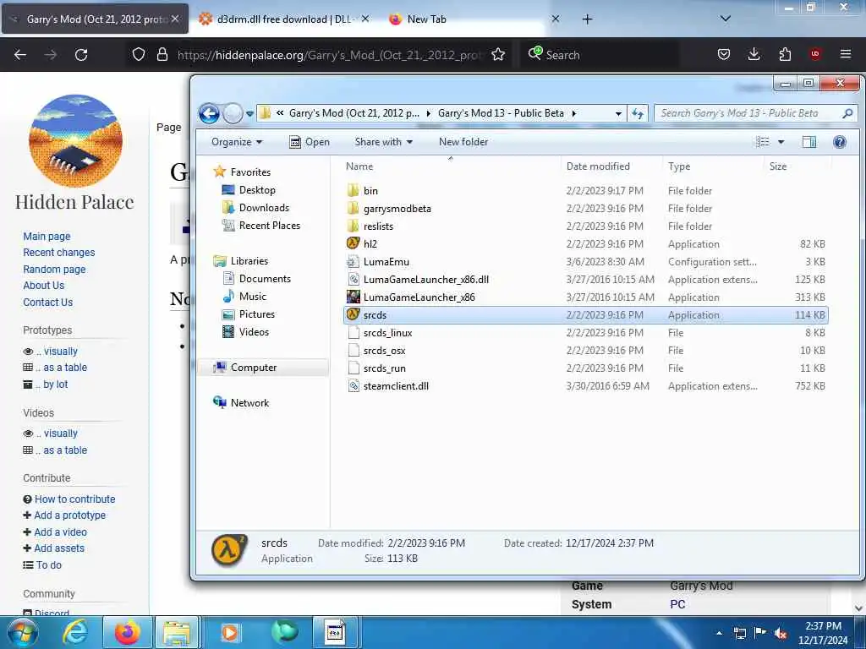Select Network in navigation pane
The height and width of the screenshot is (649, 866).
click(x=249, y=403)
